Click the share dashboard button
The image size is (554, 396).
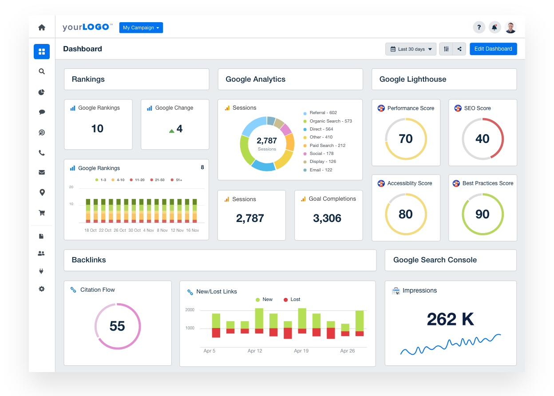tap(459, 49)
